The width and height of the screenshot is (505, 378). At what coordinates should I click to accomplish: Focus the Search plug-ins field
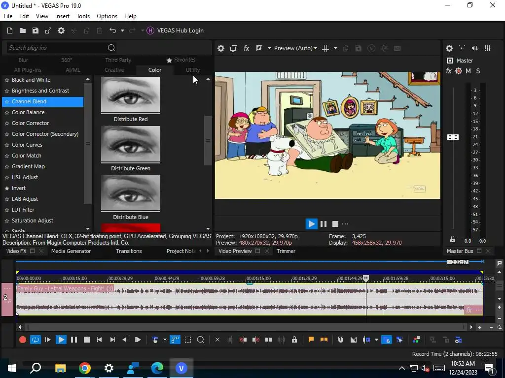click(x=56, y=48)
